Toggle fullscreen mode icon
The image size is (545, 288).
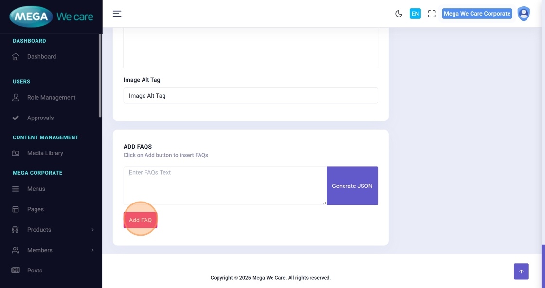tap(432, 14)
